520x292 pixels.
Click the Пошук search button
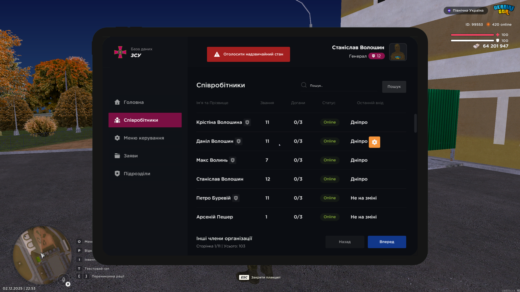394,86
